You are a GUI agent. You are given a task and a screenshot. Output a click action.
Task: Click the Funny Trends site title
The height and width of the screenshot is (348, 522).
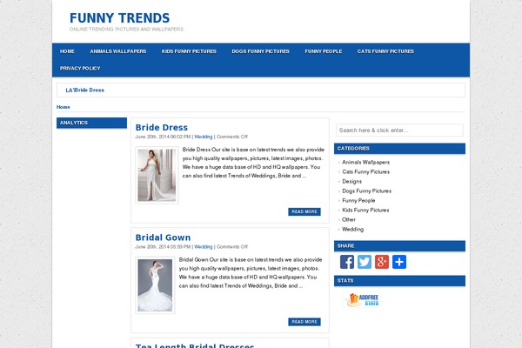[119, 18]
